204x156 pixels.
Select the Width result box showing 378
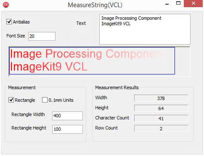161,98
